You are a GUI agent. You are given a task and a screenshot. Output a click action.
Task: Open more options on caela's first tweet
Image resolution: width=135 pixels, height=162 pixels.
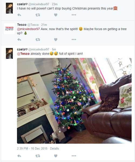74,15
